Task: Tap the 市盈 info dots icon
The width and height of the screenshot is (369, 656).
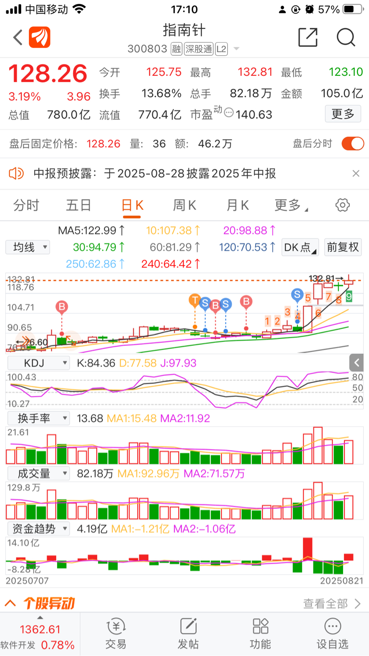Action: pyautogui.click(x=229, y=113)
